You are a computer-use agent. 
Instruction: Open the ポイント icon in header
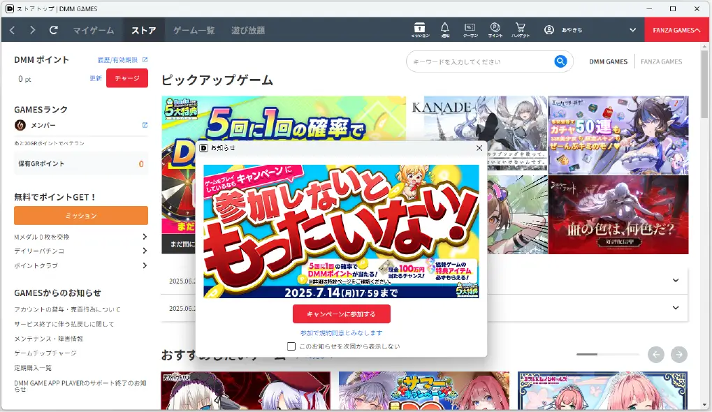495,29
